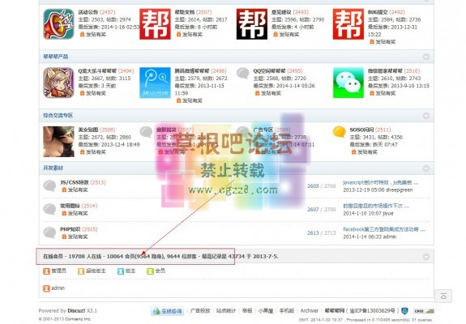Screen dimensions: 466x324
Task: Click the 综合交流专区 category heading
Action: pos(58,115)
